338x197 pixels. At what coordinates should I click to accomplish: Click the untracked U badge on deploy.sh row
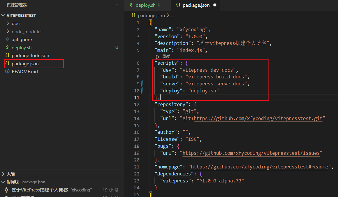click(x=117, y=48)
